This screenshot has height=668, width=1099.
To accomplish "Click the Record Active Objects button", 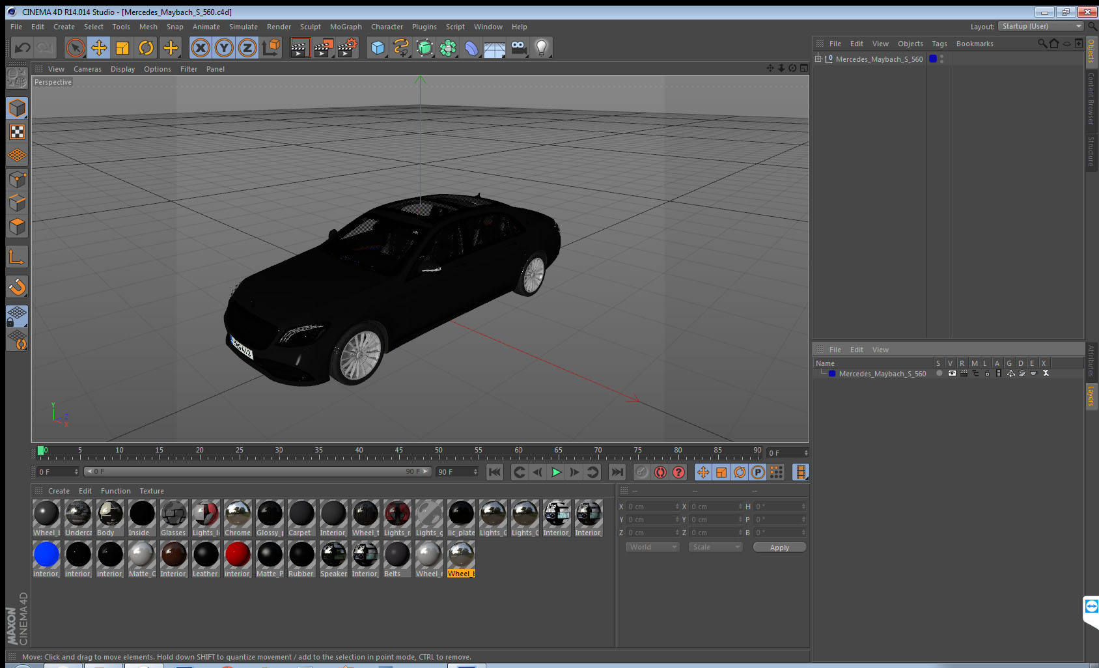I will click(642, 472).
